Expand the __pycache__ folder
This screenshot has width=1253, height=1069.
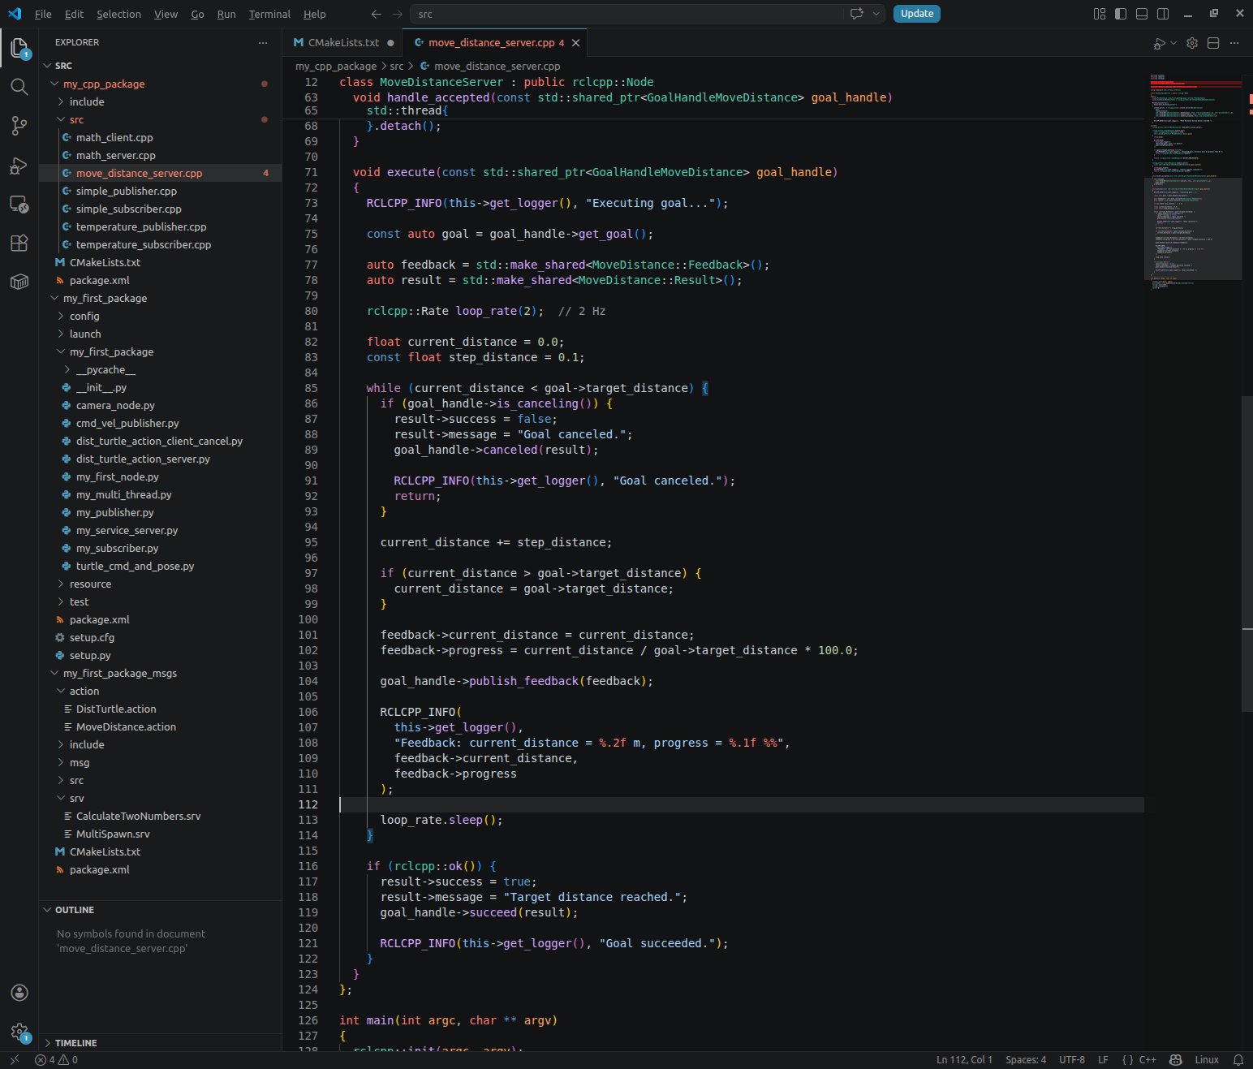click(x=67, y=369)
